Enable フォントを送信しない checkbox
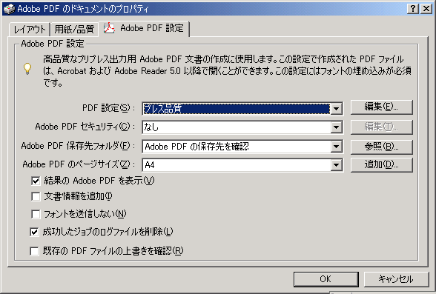Viewport: 436px width, 294px height. tap(36, 214)
